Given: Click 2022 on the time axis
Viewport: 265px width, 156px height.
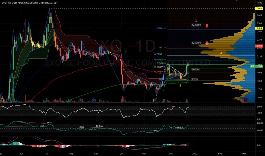Looking at the screenshot, I should [194, 154].
